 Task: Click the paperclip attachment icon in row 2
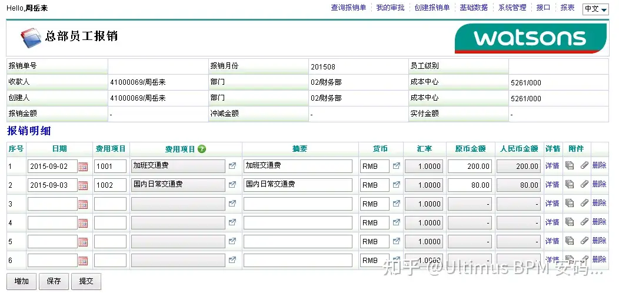click(584, 184)
